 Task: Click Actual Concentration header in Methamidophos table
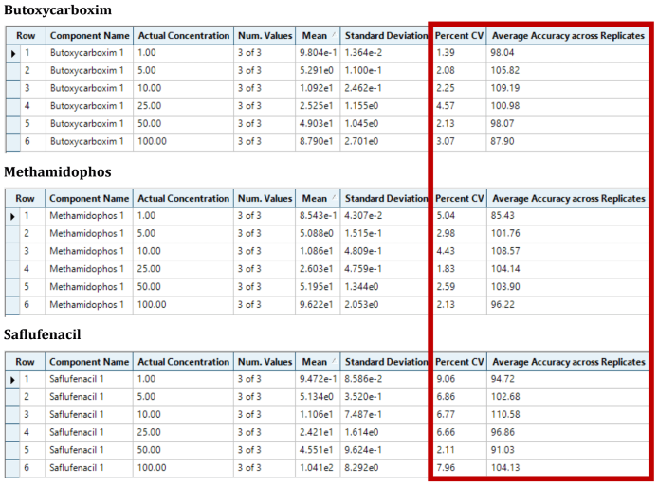pyautogui.click(x=183, y=199)
